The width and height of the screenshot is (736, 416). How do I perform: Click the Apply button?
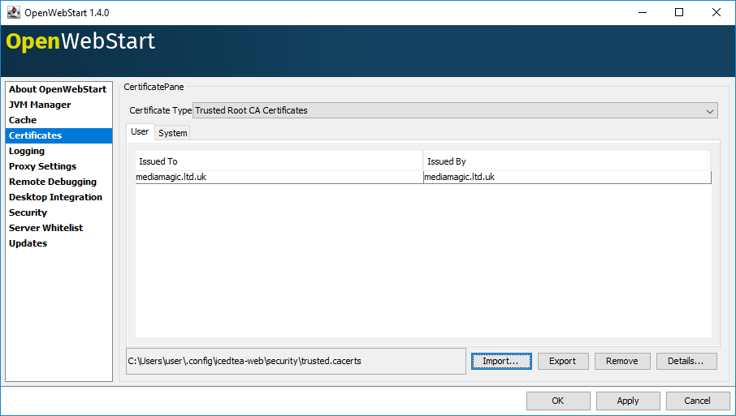point(627,401)
